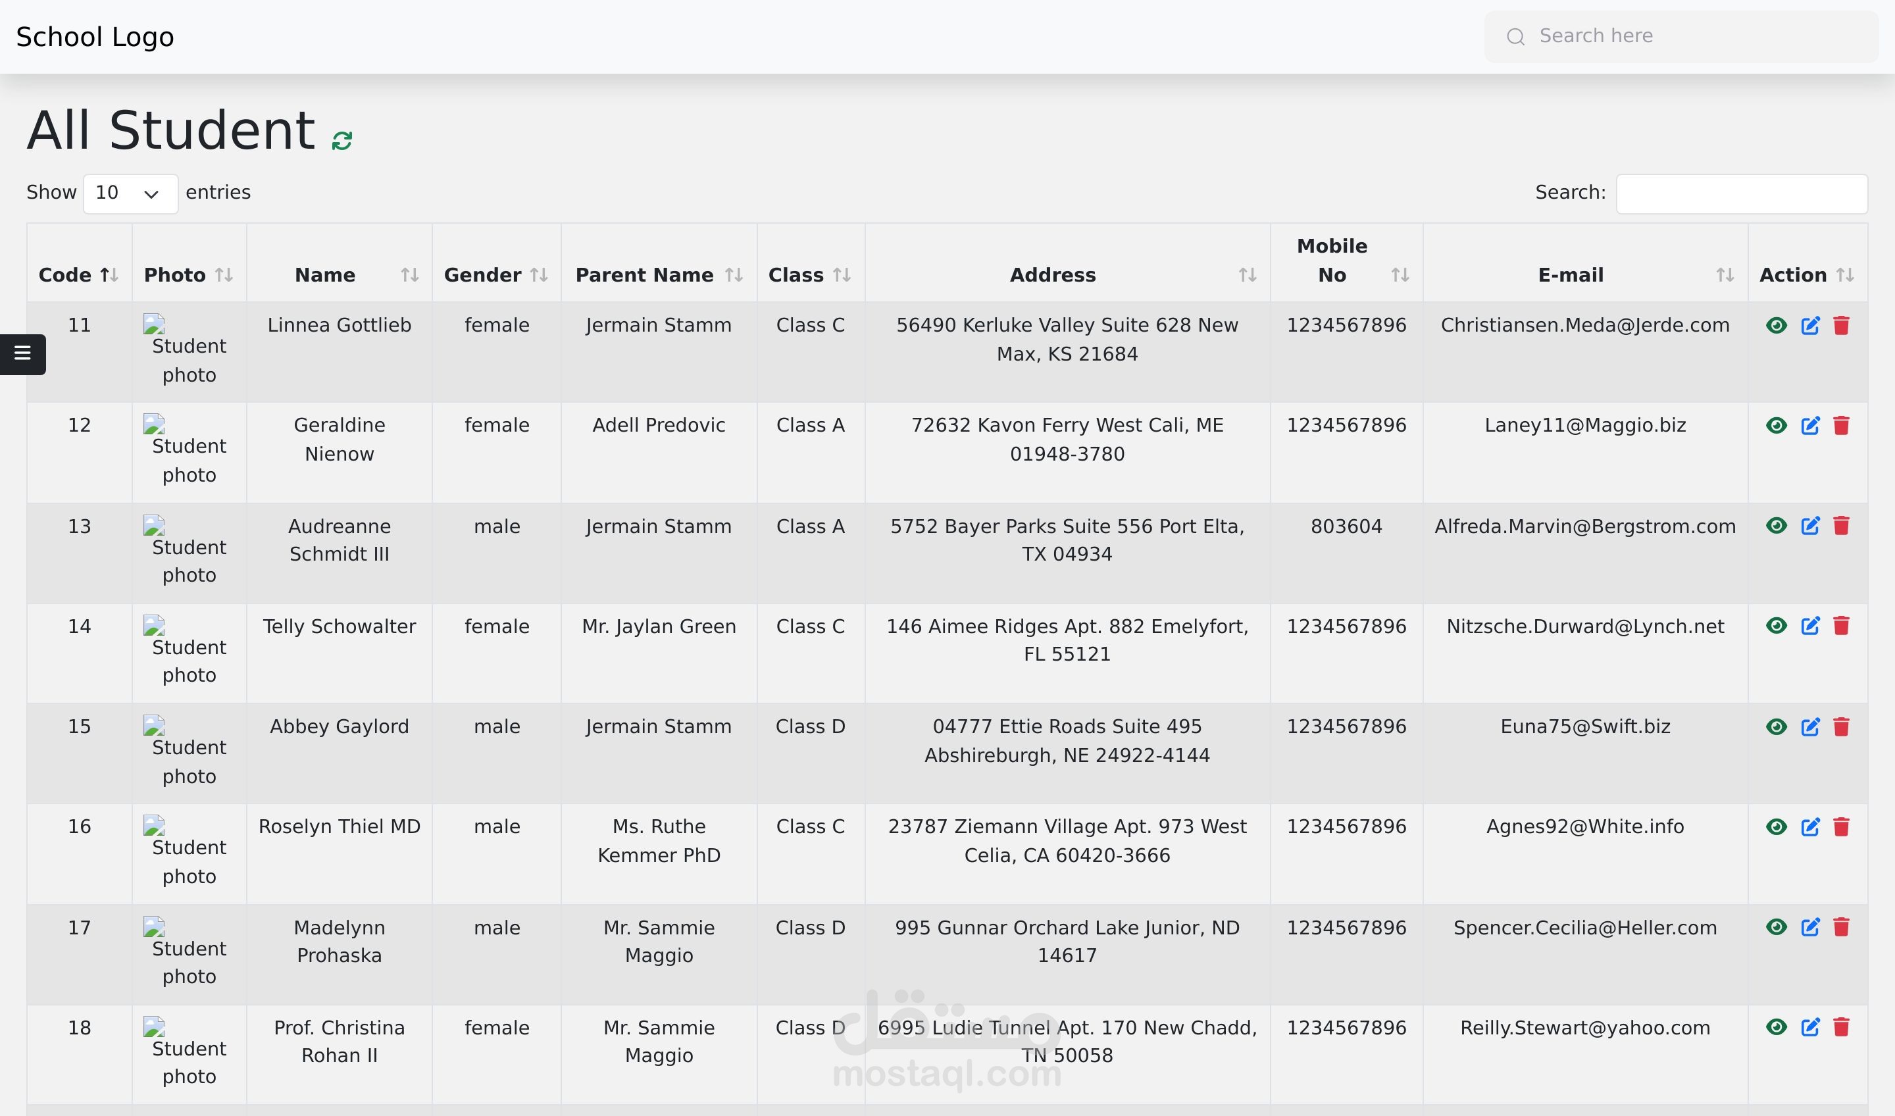Image resolution: width=1895 pixels, height=1116 pixels.
Task: Delete student Geraldine Nienow row
Action: coord(1841,426)
